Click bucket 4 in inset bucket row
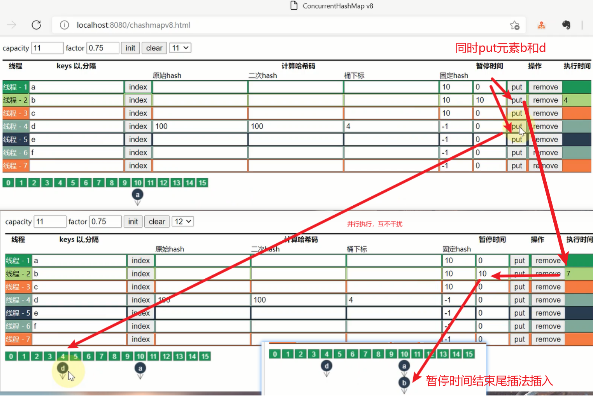This screenshot has height=397, width=593. click(326, 354)
